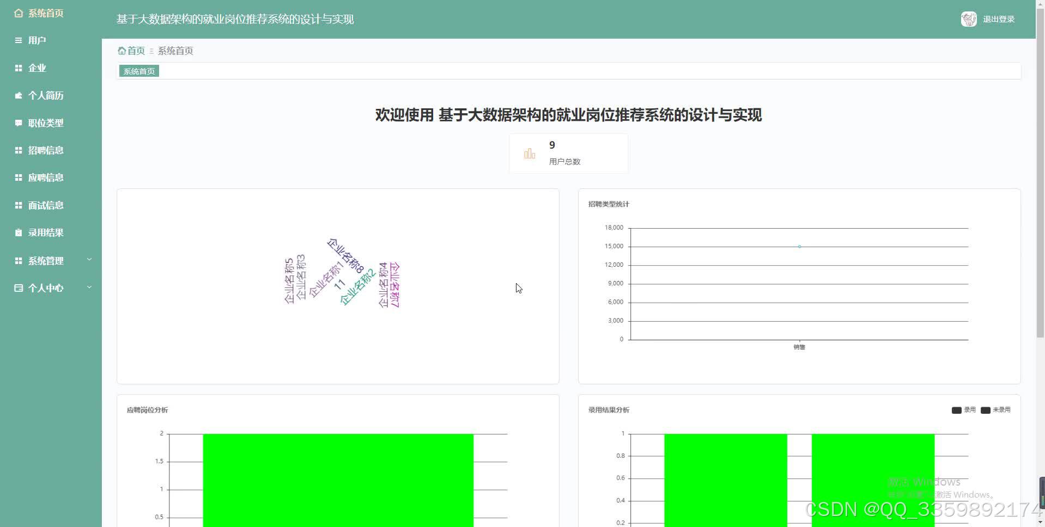Viewport: 1045px width, 527px height.
Task: Click the green bar in 应聘岗位分析 chart
Action: coord(338,480)
